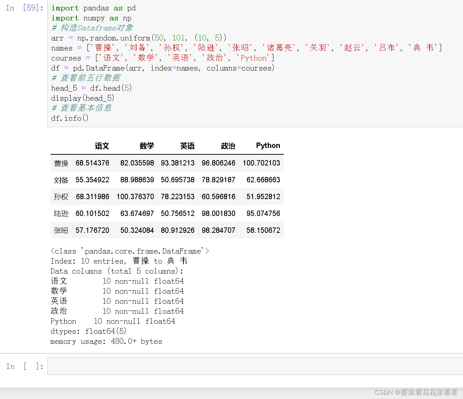Viewport: 463px width, 399px height.
Task: Click cell value 98.284707
Action: [x=219, y=230]
